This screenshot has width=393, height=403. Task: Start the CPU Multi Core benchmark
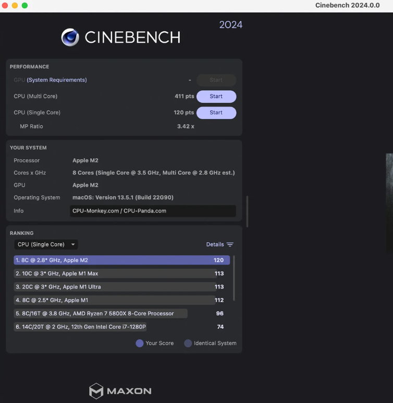point(216,97)
